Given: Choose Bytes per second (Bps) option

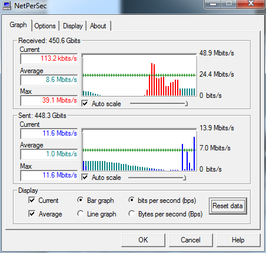Looking at the screenshot, I should click(131, 213).
